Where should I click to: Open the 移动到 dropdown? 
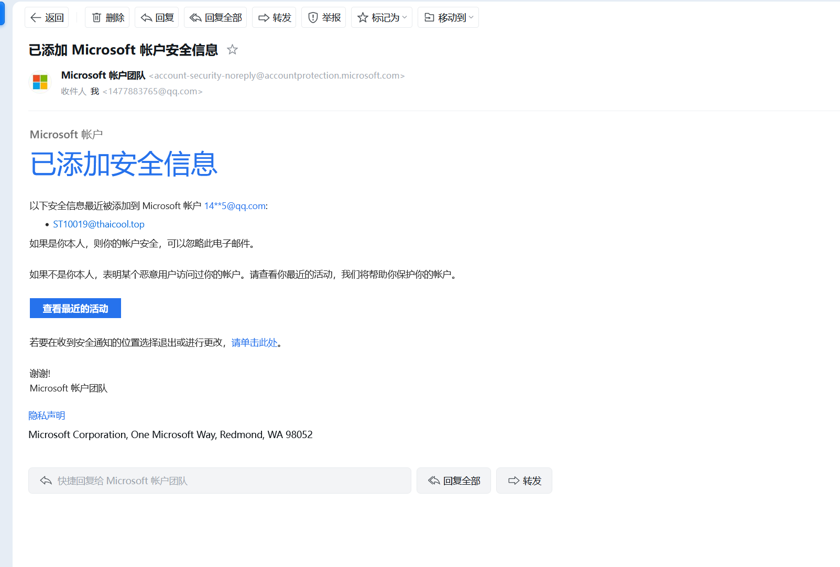[x=448, y=18]
